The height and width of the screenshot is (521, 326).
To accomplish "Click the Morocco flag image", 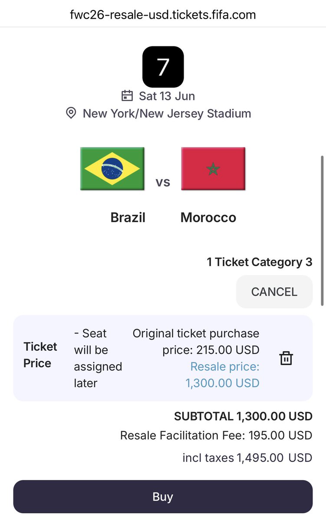I will [x=213, y=168].
